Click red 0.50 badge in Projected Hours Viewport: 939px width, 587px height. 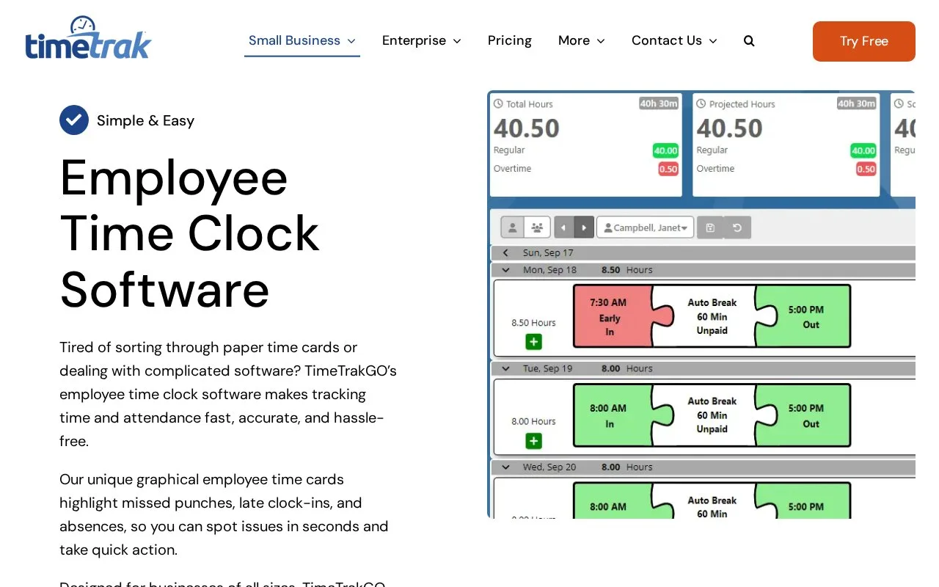click(866, 169)
